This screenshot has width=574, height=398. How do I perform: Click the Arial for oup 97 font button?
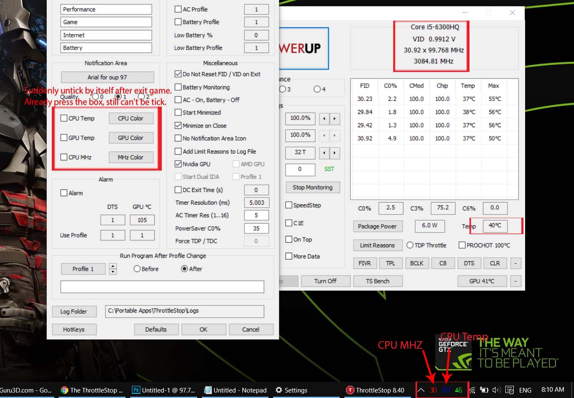(107, 77)
